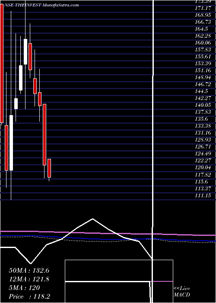216x303 pixels.
Task: Click the 124.49 price axis label
Action: click(203, 153)
